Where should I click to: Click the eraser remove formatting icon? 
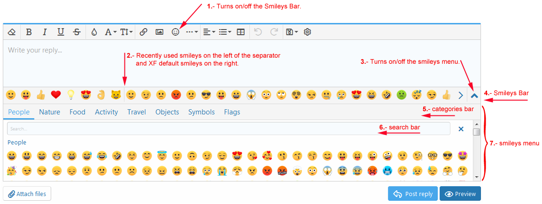point(12,32)
